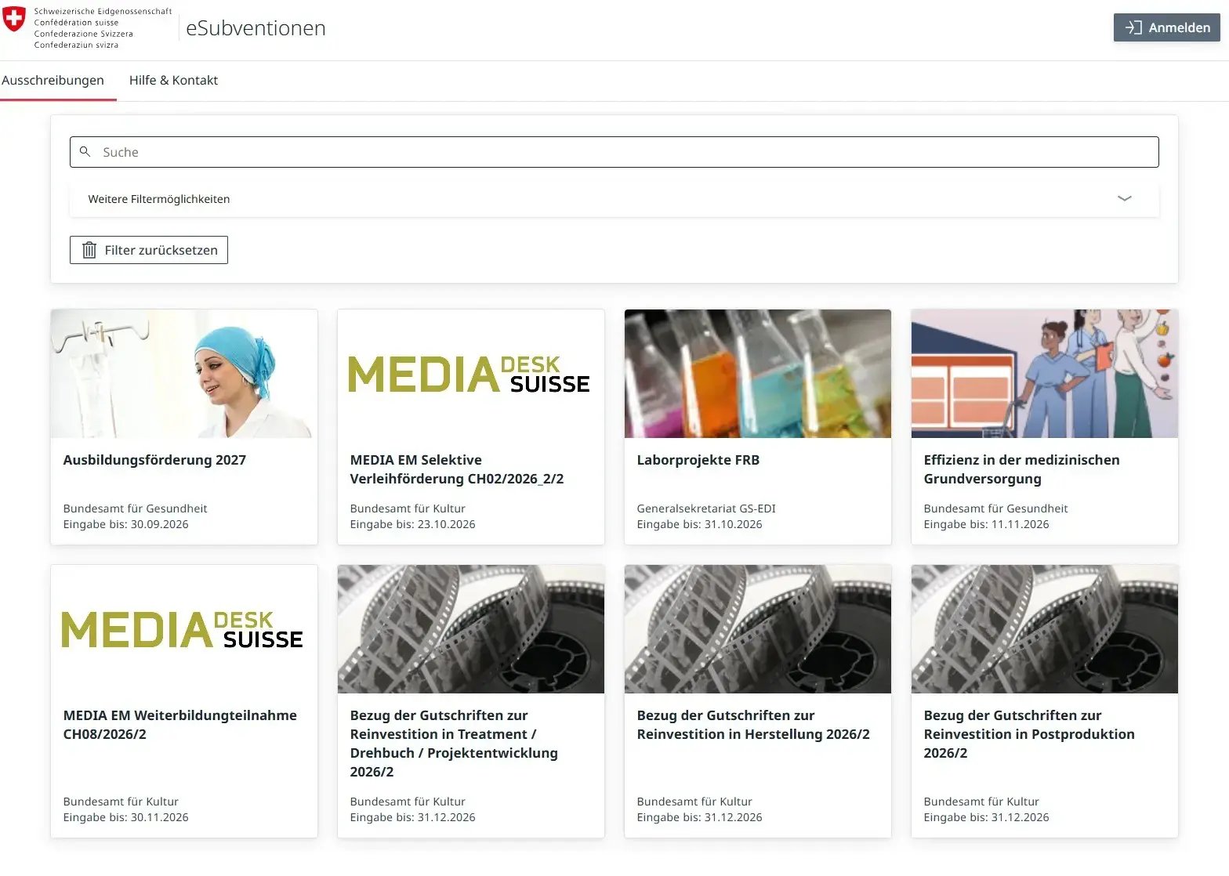Select Effizienz in der medizinischen Grundversorgung title
The width and height of the screenshot is (1229, 876).
coord(1021,469)
